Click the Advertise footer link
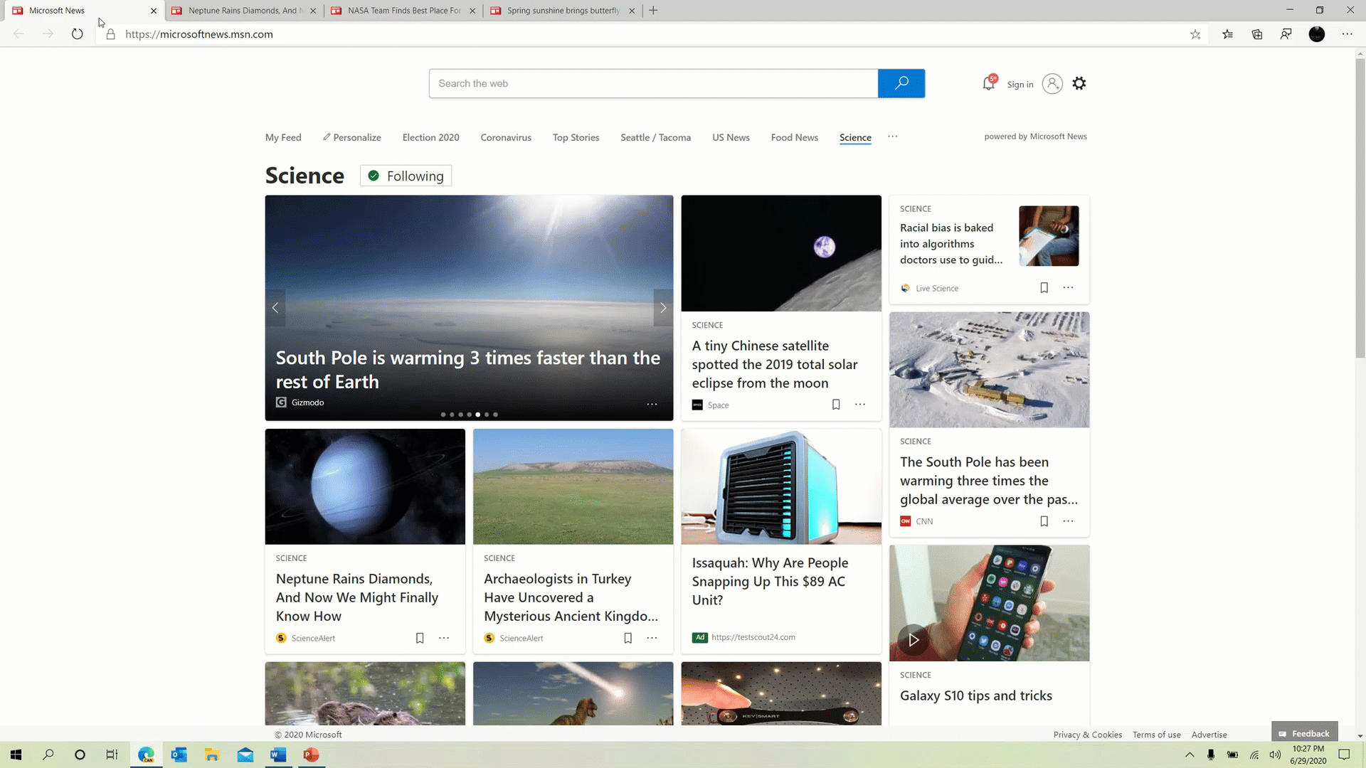Image resolution: width=1366 pixels, height=768 pixels. coord(1209,735)
